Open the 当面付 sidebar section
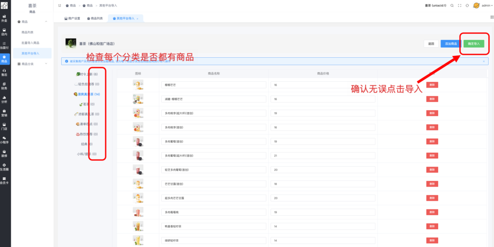The width and height of the screenshot is (494, 247). pos(4,45)
